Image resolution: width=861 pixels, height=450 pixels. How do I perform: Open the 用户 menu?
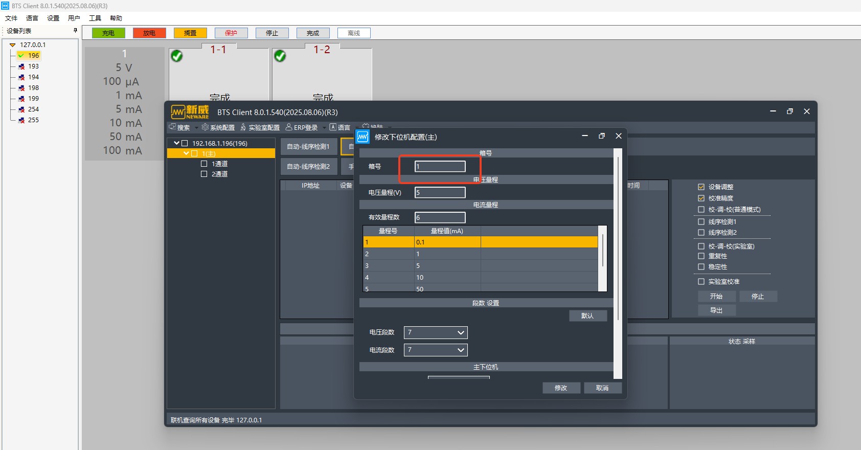click(74, 18)
